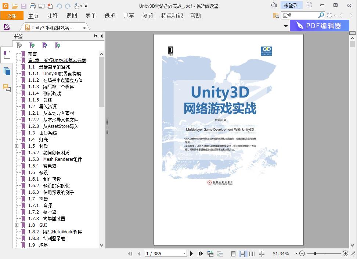Click the go to previous view icon
The height and width of the screenshot is (259, 357).
(x=210, y=254)
